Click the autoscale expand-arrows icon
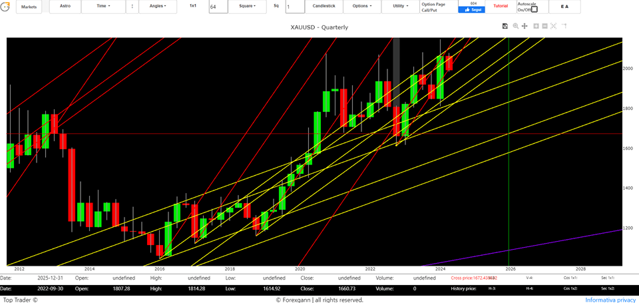Screen dimensions: 639x303 point(553,26)
